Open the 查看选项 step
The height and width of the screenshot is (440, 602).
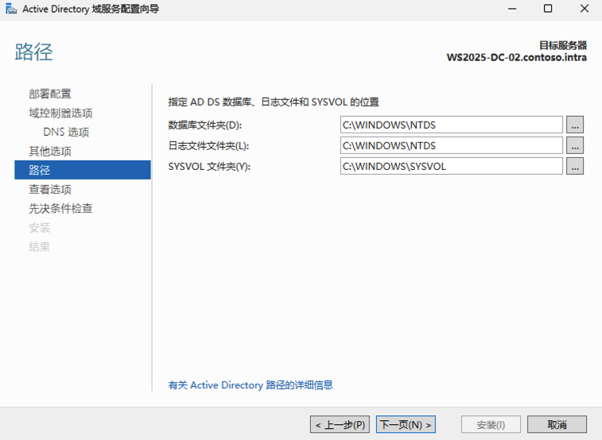(x=50, y=189)
